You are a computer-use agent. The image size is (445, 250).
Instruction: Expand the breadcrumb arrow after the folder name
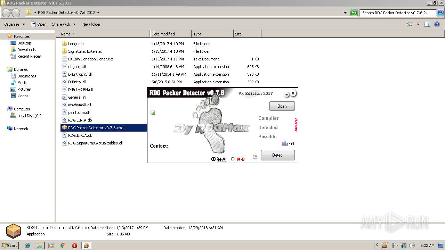tap(98, 13)
